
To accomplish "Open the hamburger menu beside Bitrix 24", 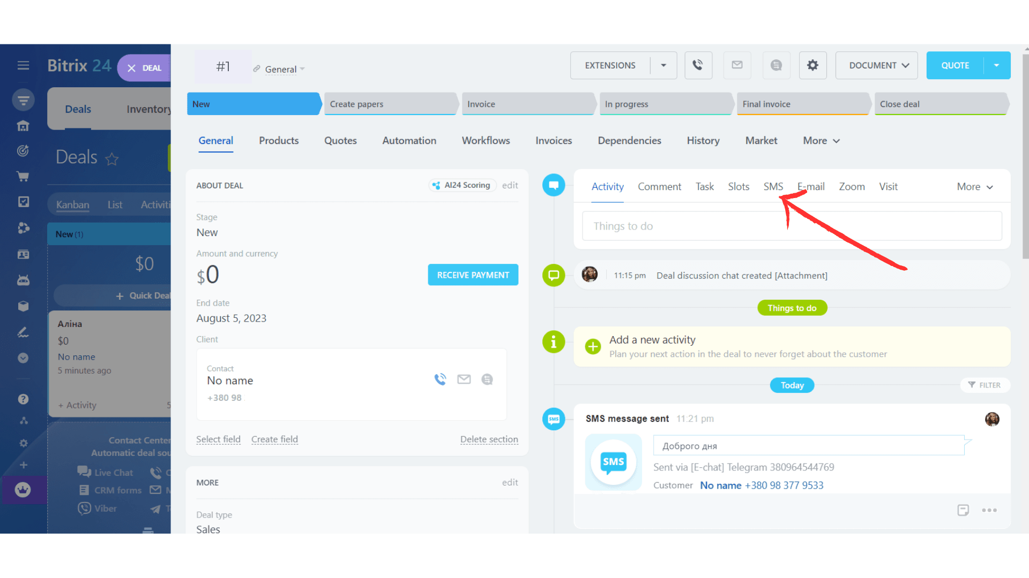I will click(x=23, y=65).
